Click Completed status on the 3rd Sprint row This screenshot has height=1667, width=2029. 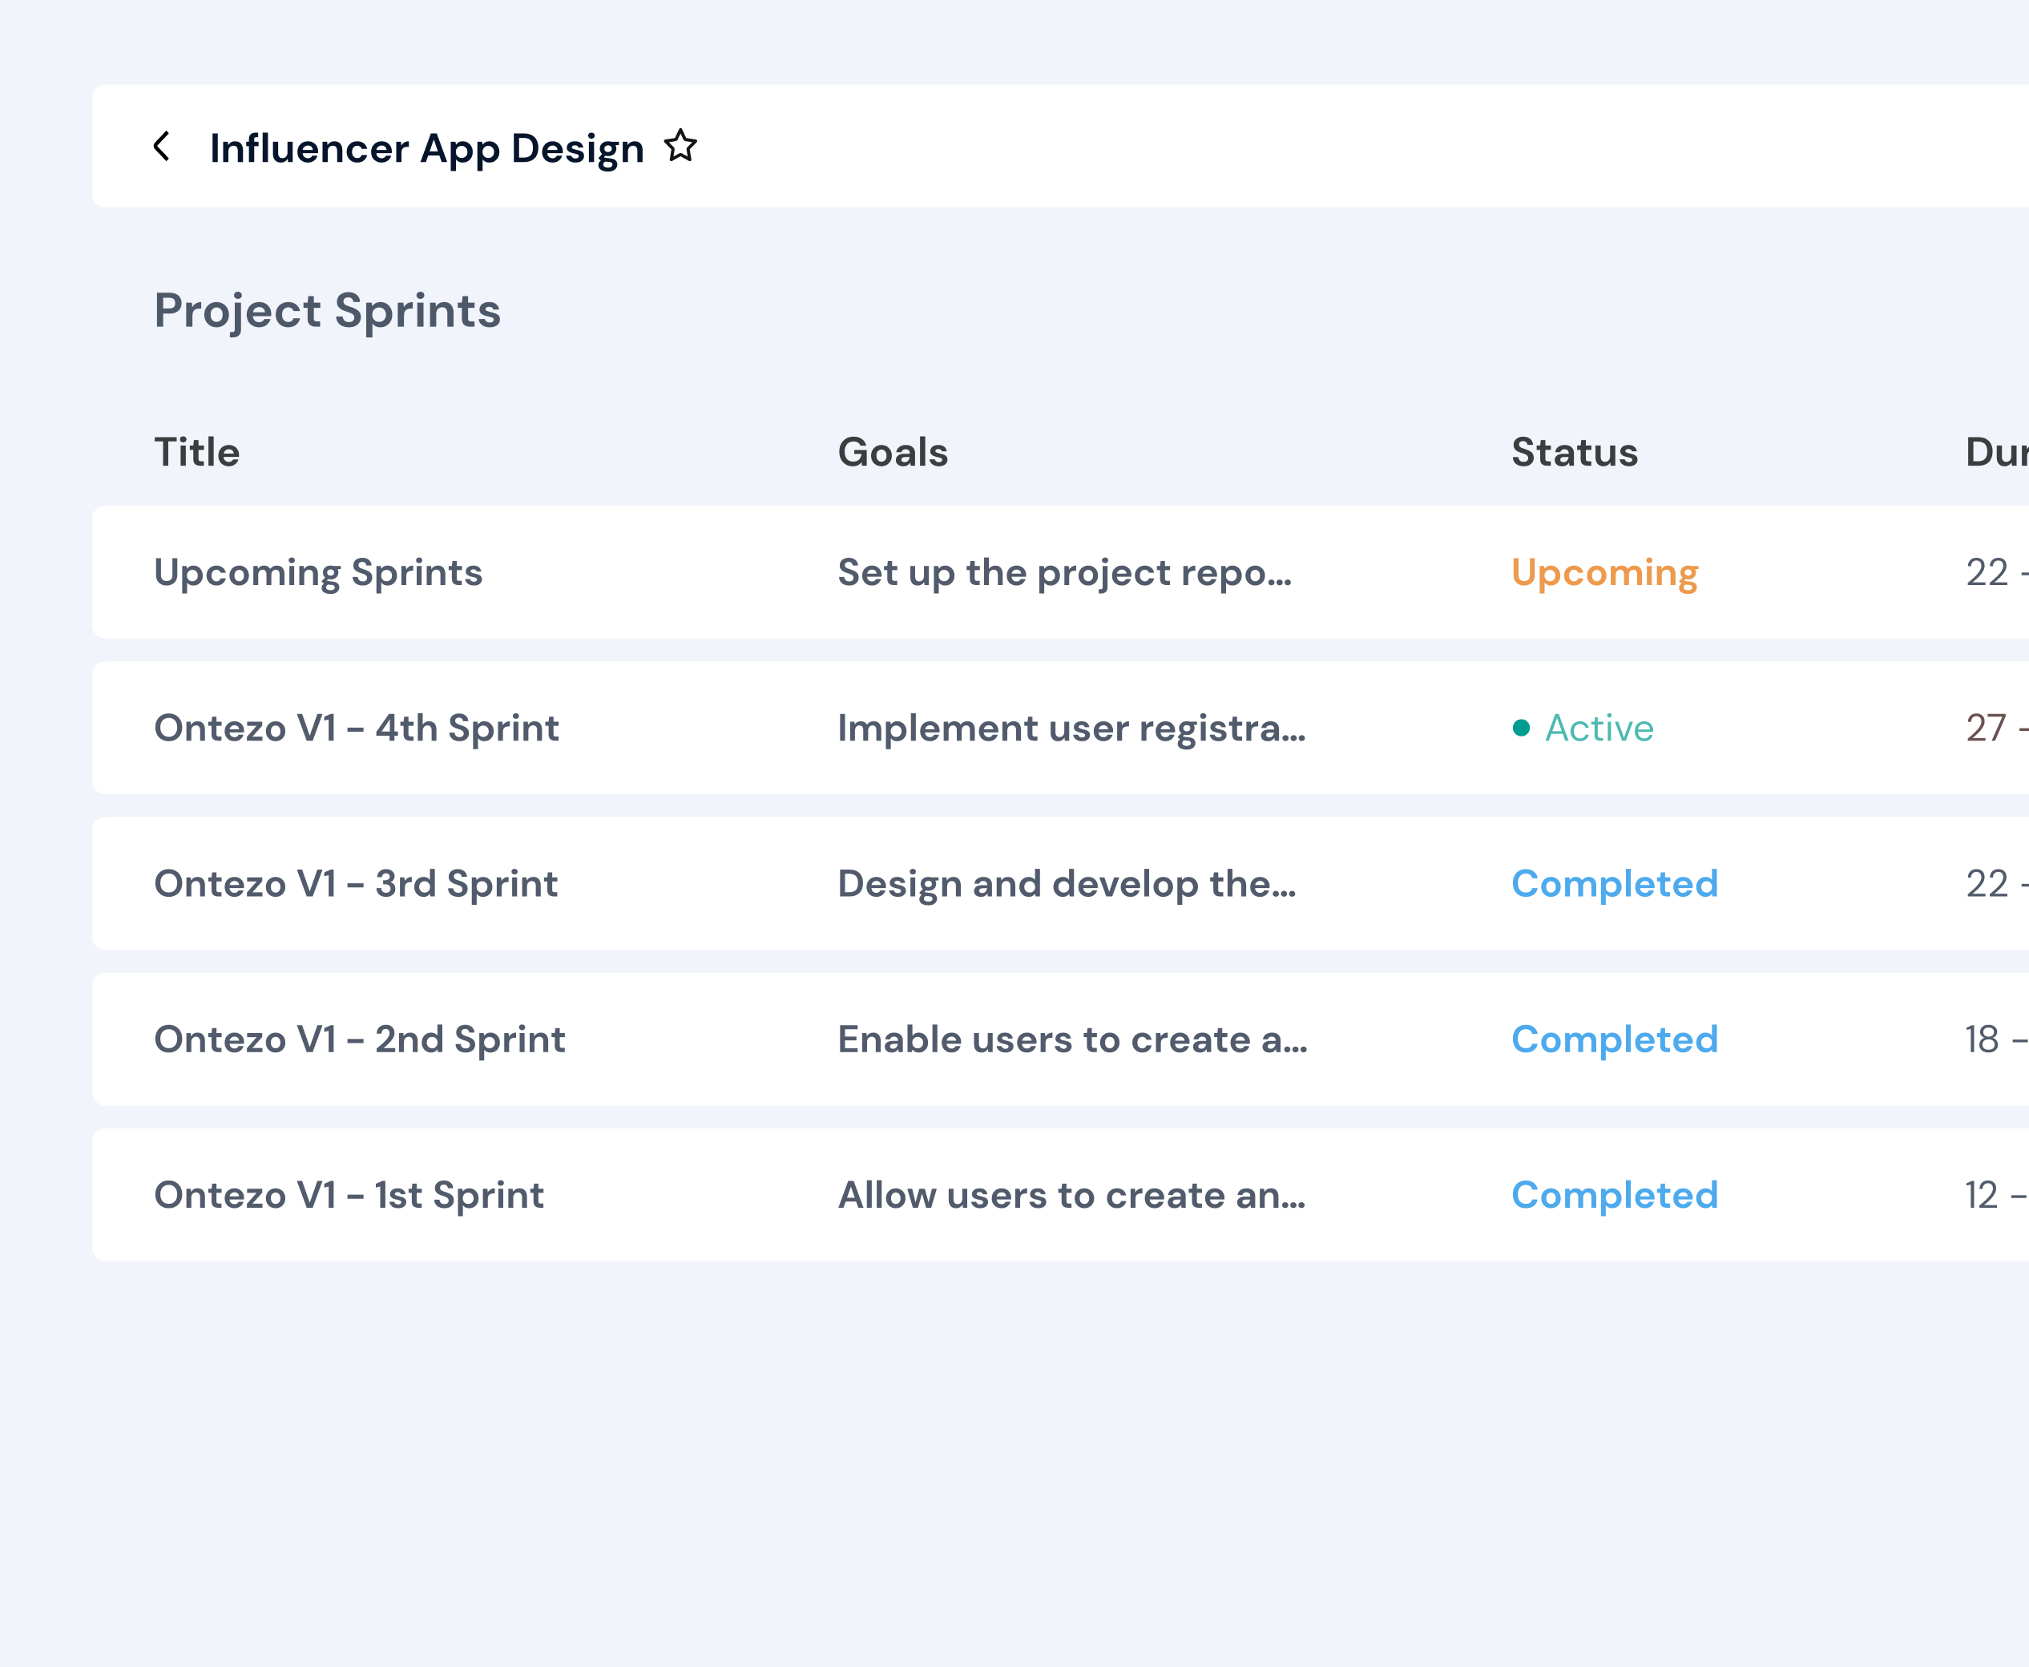click(x=1614, y=883)
